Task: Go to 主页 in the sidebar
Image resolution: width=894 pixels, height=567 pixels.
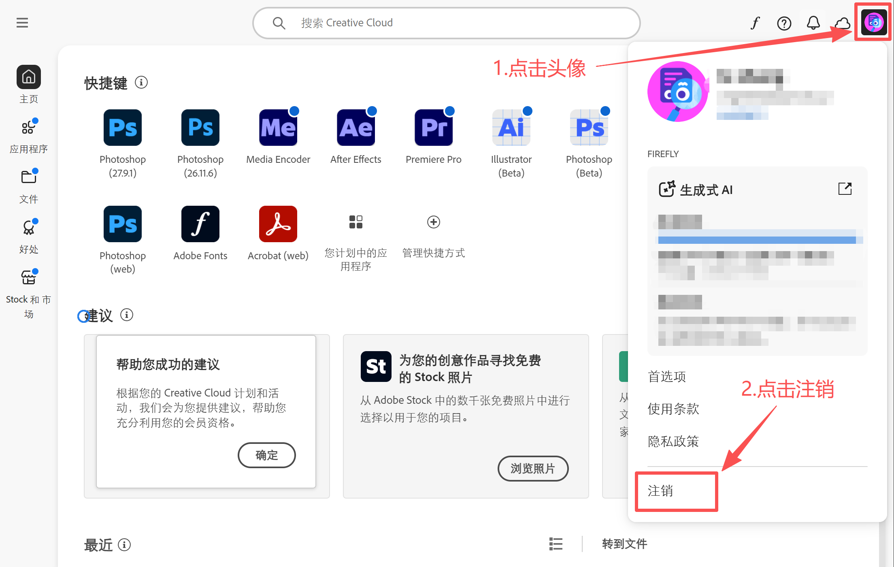Action: [28, 84]
